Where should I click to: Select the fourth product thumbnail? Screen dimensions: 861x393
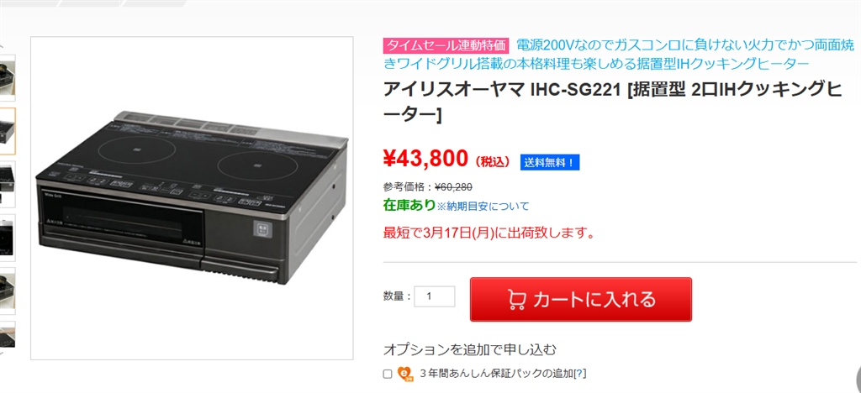[8, 238]
